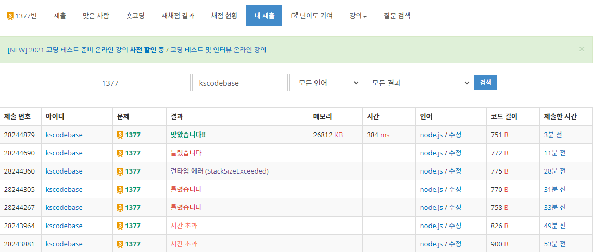This screenshot has width=593, height=252.
Task: Click node.js source link in row 28244360
Action: tap(431, 171)
